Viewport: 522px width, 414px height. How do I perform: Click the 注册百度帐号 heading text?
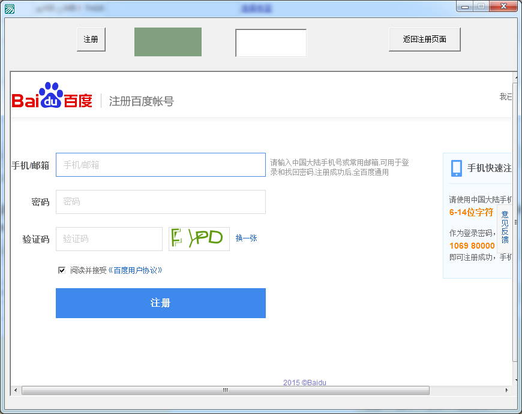pos(142,101)
